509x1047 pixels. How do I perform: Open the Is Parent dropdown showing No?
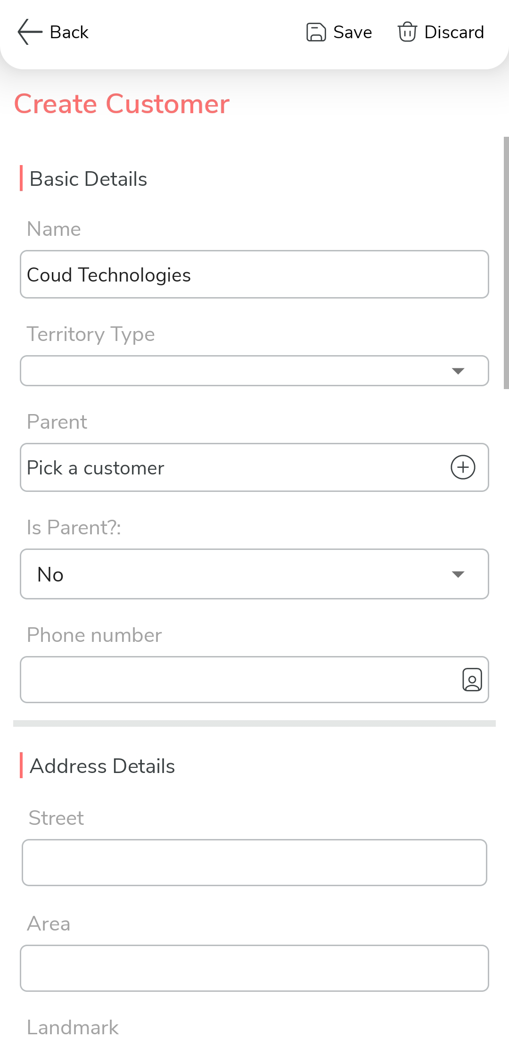254,574
